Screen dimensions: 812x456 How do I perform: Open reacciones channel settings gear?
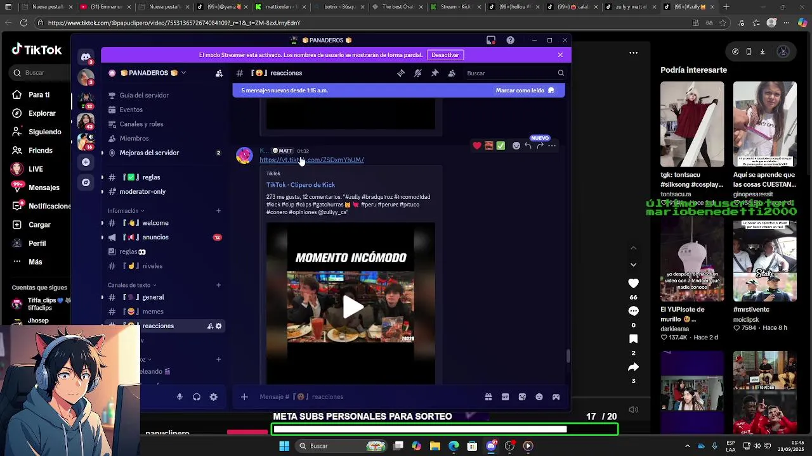(219, 326)
